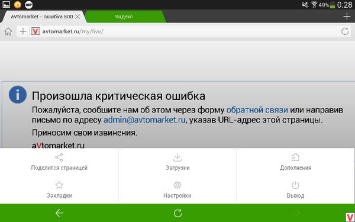The image size is (355, 222).
Task: Refresh using bottom bar reload icon
Action: (177, 213)
